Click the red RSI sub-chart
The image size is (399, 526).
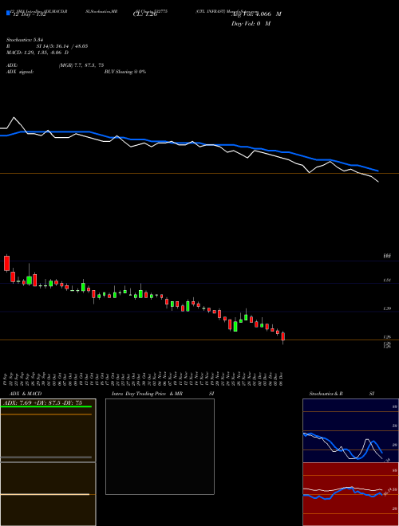pyautogui.click(x=350, y=494)
